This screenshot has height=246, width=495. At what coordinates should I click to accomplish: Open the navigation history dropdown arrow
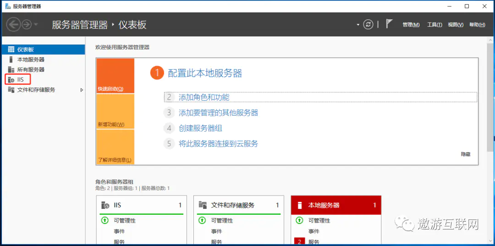click(x=36, y=25)
